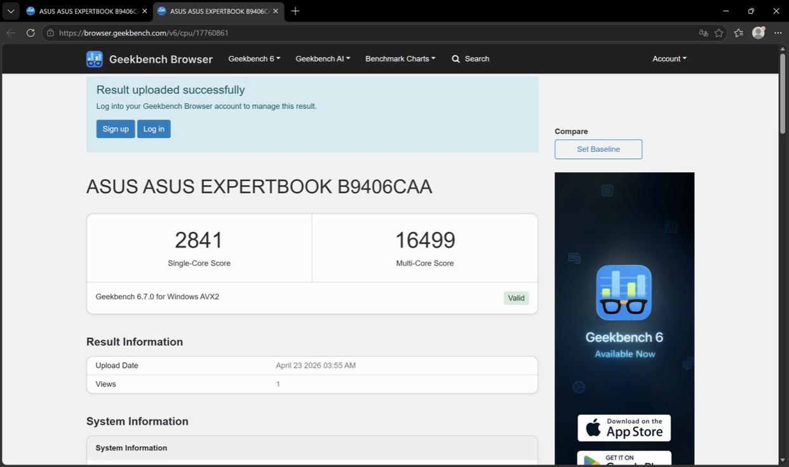This screenshot has width=789, height=467.
Task: Open the browser settings three-dot menu
Action: point(778,33)
